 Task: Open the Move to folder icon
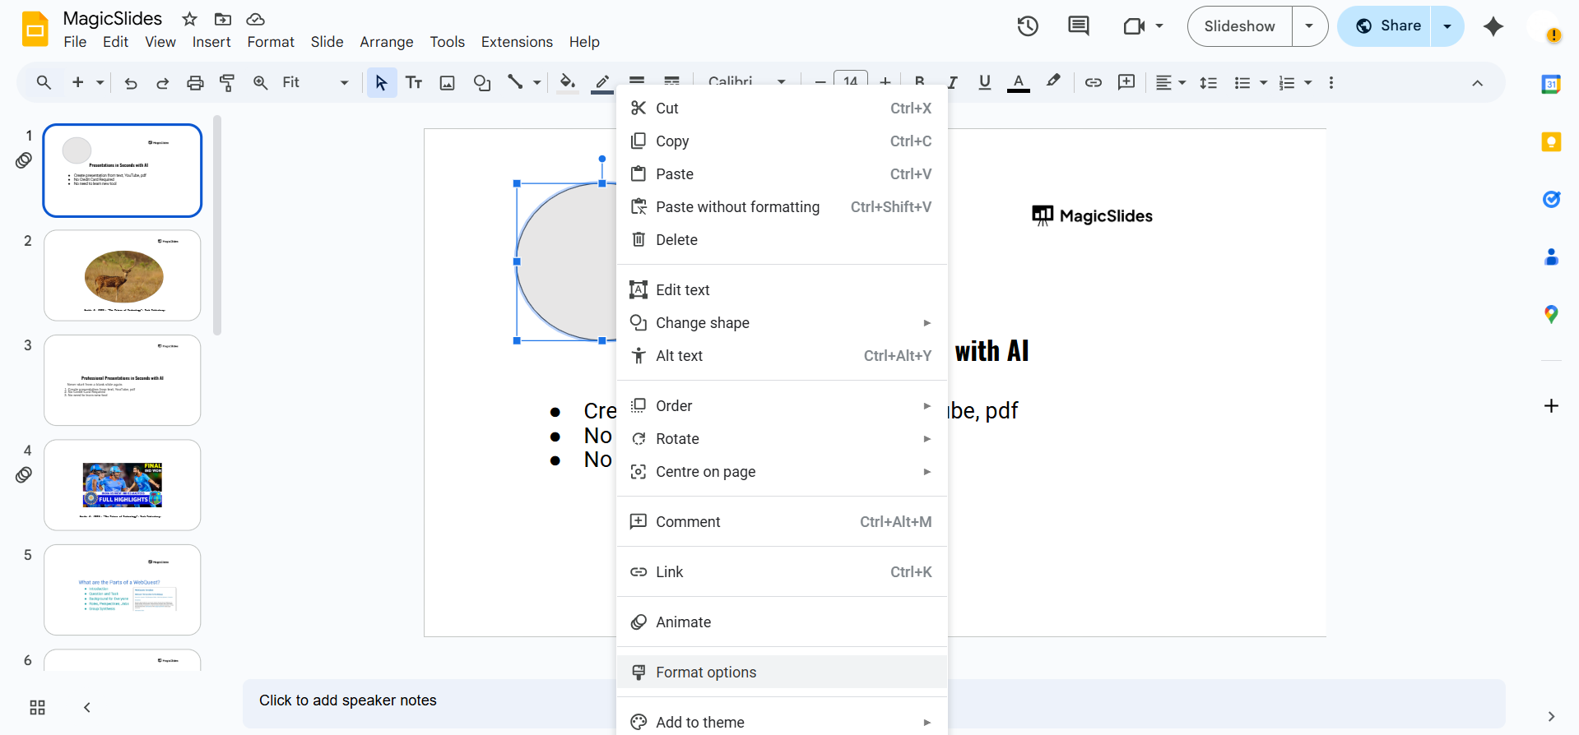click(223, 19)
